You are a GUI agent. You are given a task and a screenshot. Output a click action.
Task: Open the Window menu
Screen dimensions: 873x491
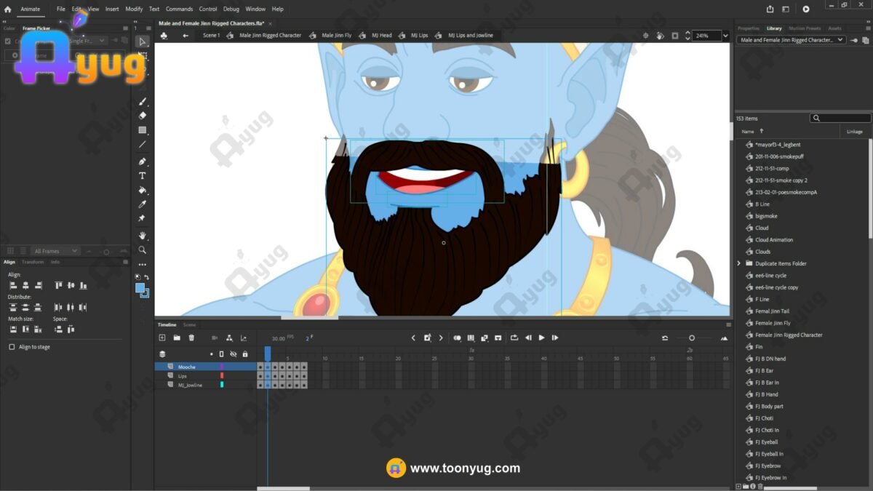(x=255, y=9)
